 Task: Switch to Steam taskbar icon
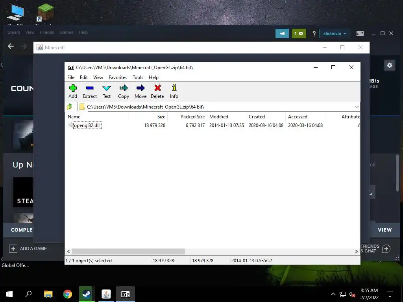87,294
